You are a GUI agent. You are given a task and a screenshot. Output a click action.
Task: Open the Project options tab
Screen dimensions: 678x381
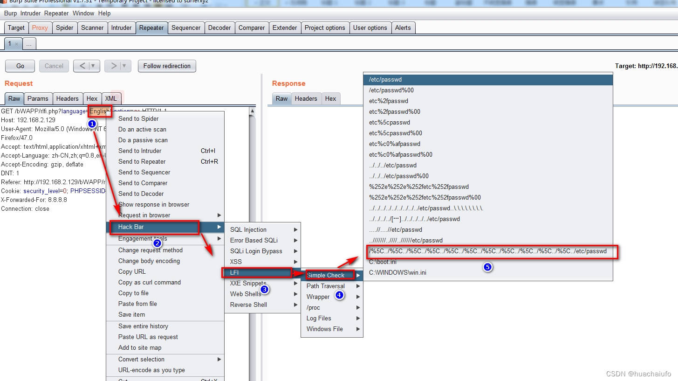pos(325,28)
